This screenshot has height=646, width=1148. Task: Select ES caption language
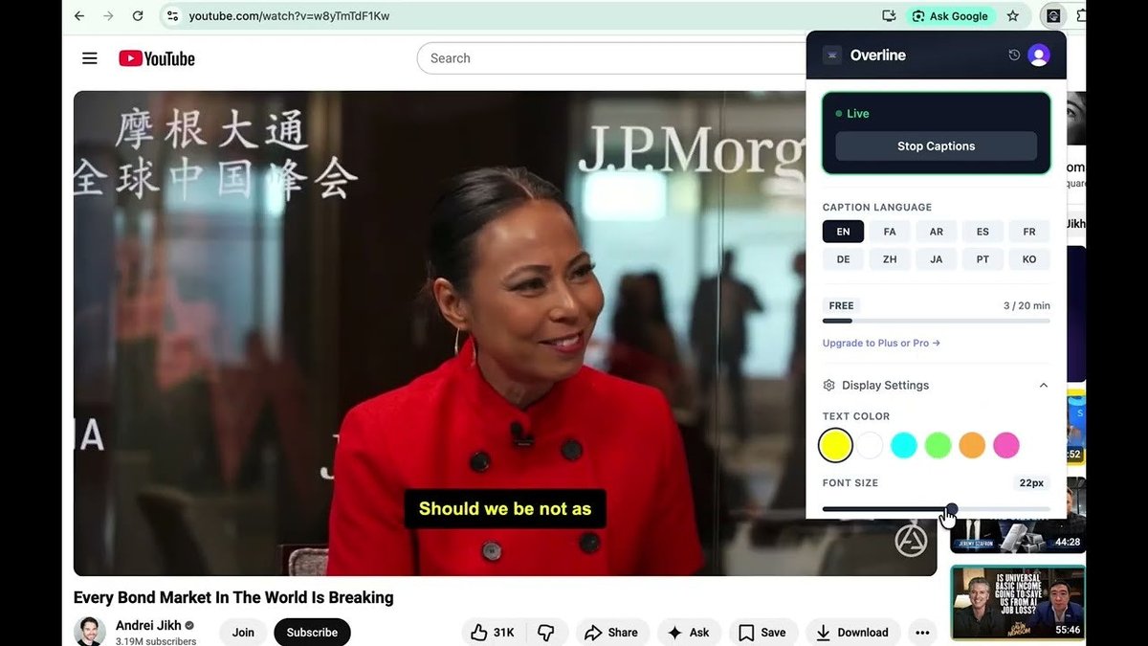tap(982, 232)
